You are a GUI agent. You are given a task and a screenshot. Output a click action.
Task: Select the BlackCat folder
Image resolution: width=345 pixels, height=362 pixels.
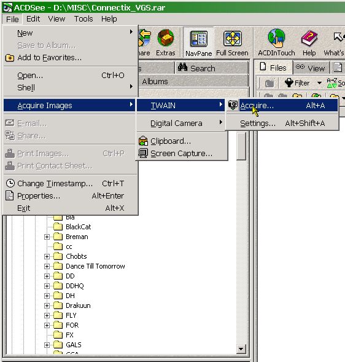(78, 227)
